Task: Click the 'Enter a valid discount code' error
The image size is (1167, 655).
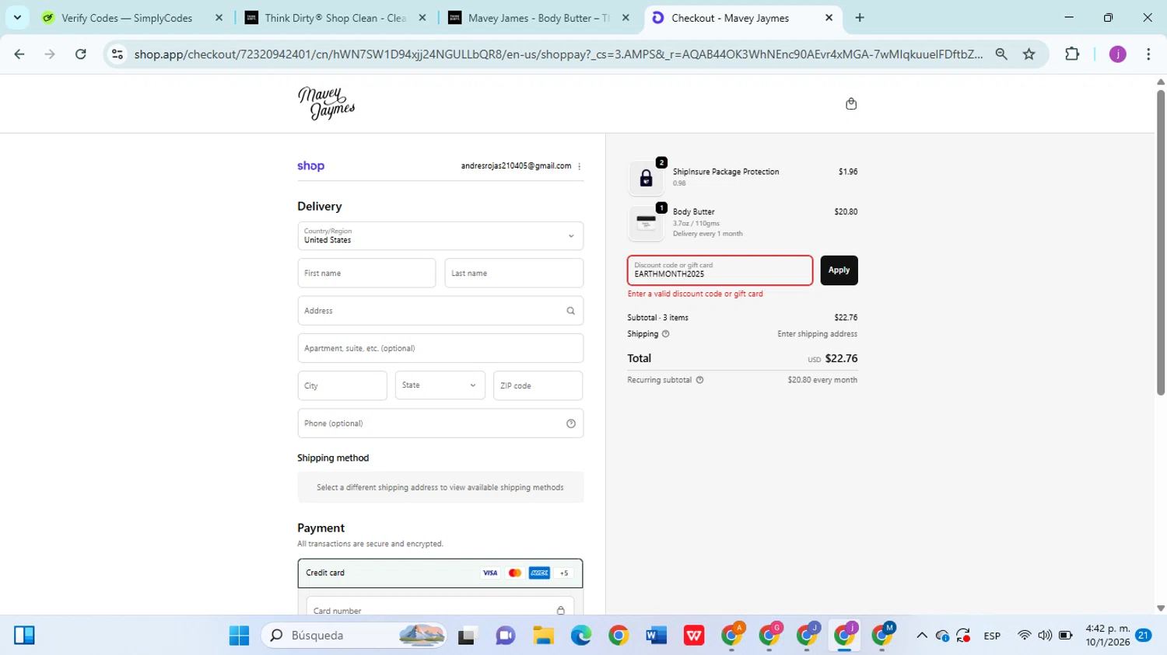Action: point(696,294)
